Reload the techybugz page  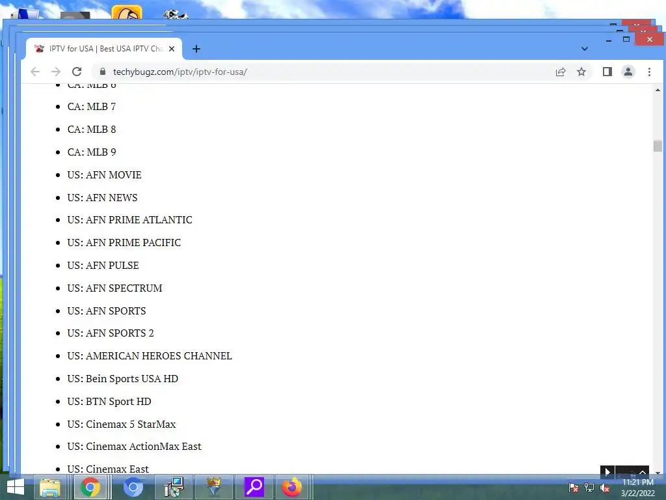(77, 72)
